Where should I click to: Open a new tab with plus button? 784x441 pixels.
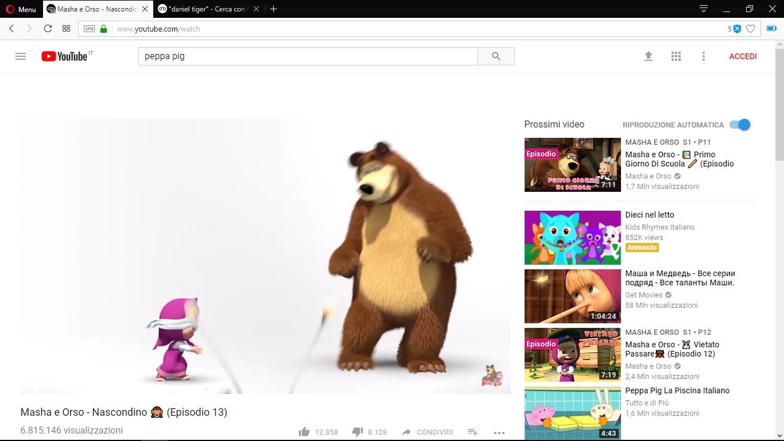pyautogui.click(x=274, y=9)
